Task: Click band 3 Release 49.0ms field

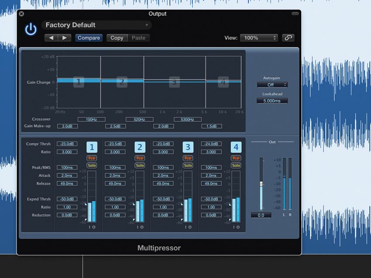Action: tap(163, 183)
